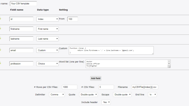Image resolution: width=189 pixels, height=106 pixels.
Task: Click the Word list scrollbar up arrow
Action: tap(169, 61)
